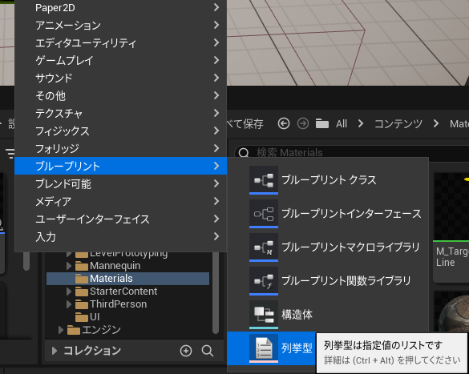Expand the Mannequin folder

point(69,266)
